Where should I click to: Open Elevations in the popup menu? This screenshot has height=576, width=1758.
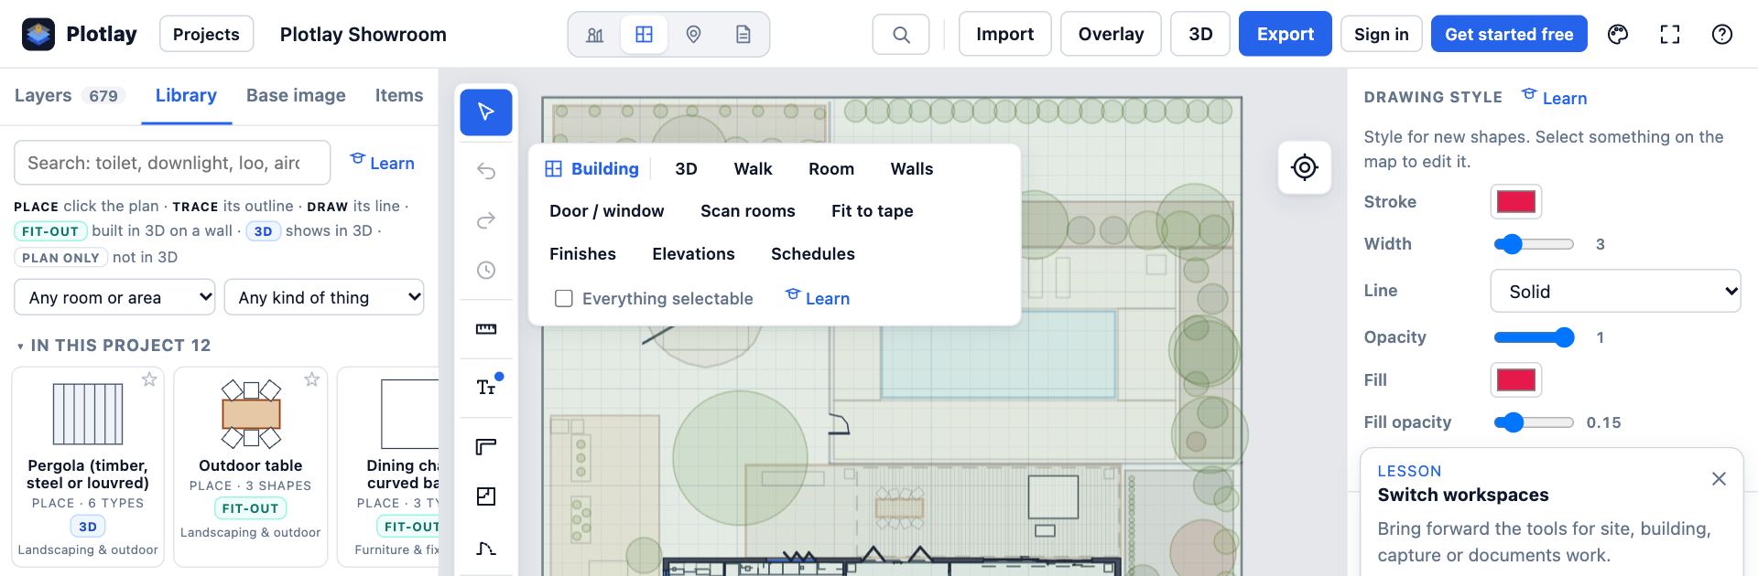(693, 254)
